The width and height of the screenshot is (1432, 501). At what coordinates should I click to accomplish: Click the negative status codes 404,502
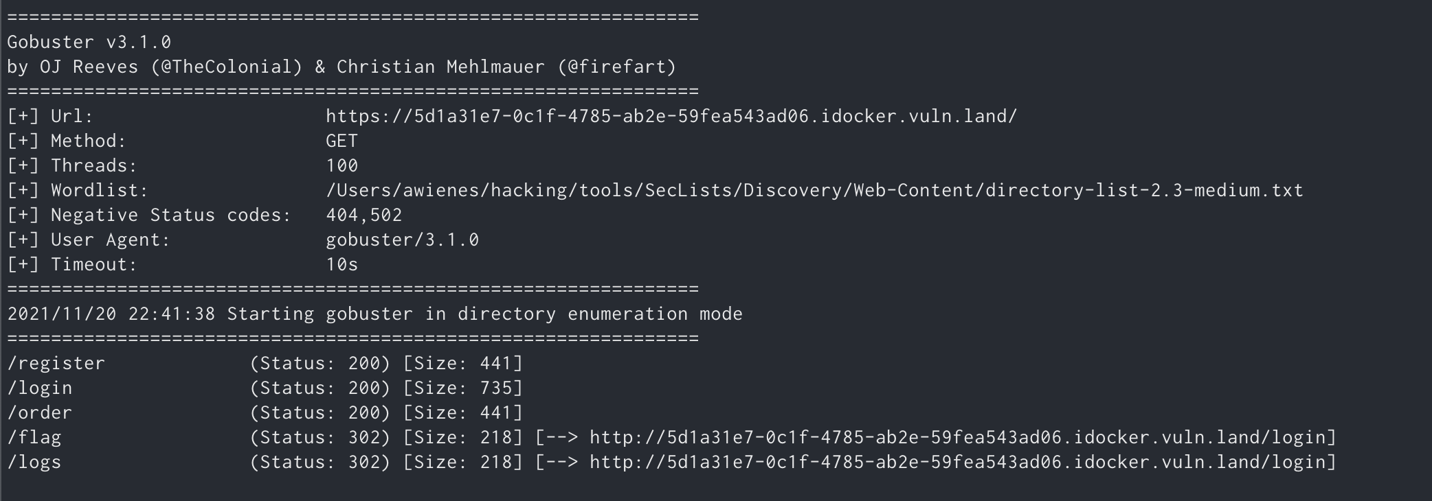[363, 215]
